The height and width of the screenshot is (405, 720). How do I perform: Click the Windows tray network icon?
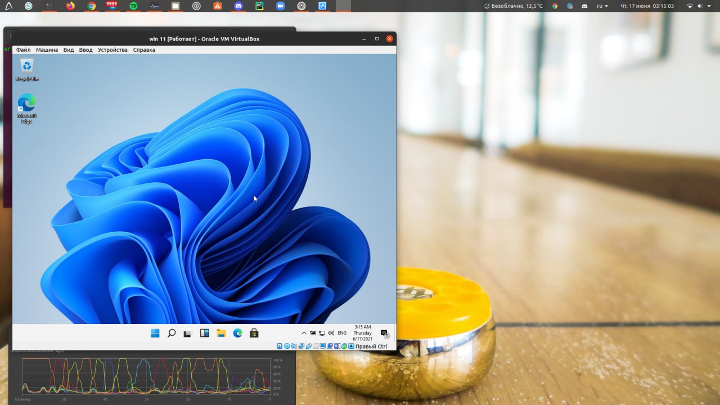(322, 333)
